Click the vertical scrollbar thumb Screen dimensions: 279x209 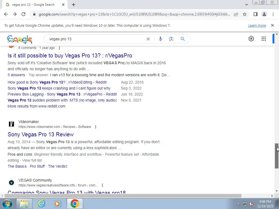[277, 156]
